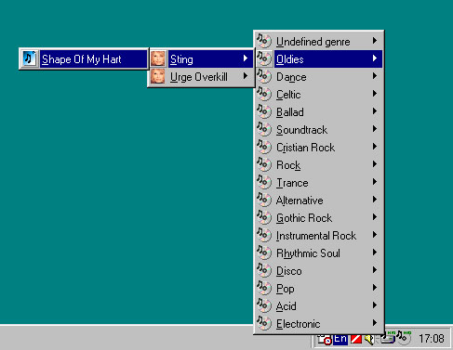Expand the Urge Overkill submenu arrow
The width and height of the screenshot is (453, 350).
[x=246, y=76]
